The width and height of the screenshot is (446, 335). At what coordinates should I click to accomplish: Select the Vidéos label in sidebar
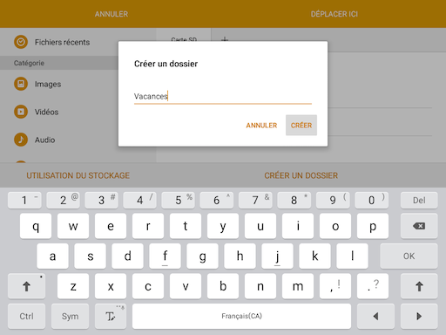(46, 112)
